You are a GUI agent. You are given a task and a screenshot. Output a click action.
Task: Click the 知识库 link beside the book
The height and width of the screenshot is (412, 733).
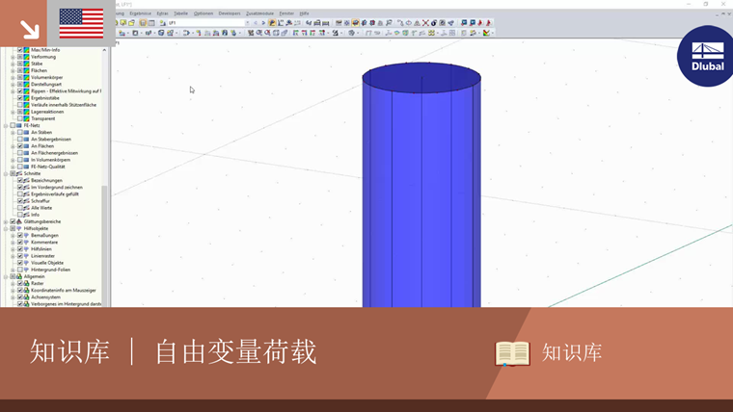[572, 352]
